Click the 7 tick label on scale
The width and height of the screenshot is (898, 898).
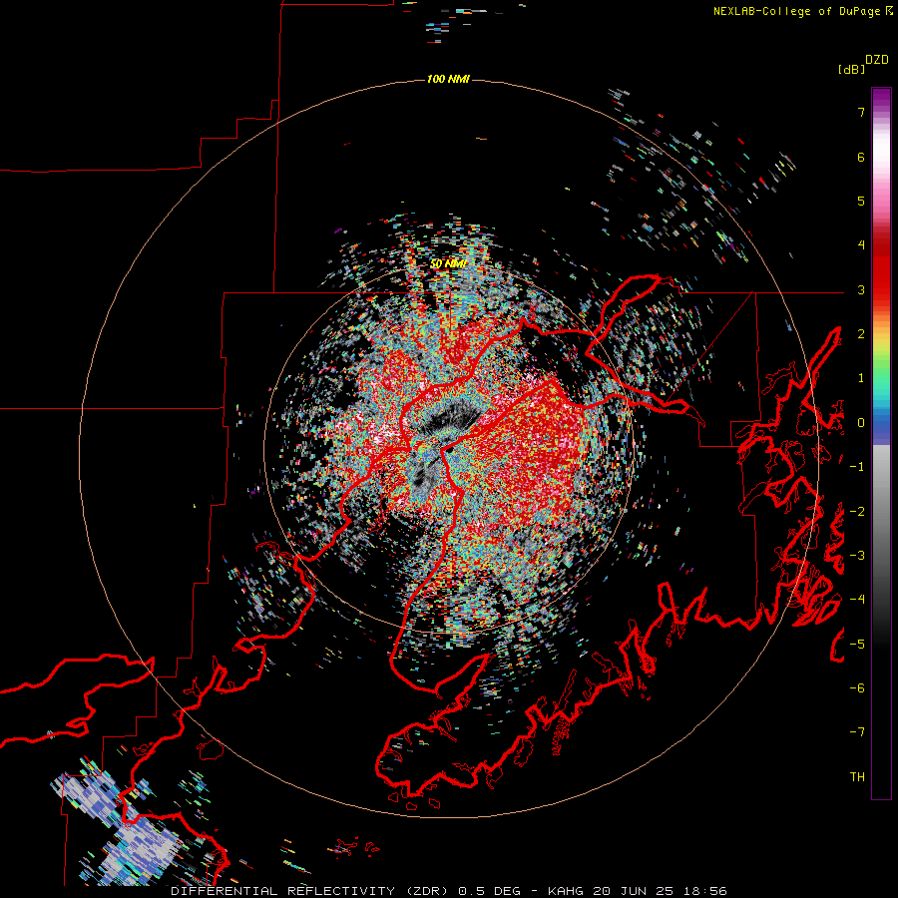tap(861, 112)
